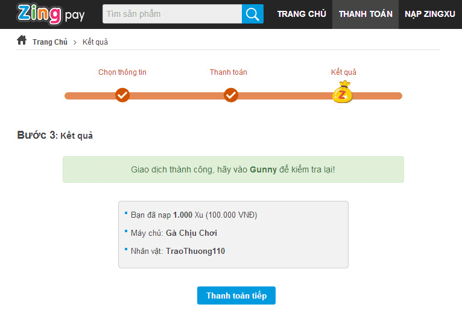This screenshot has width=462, height=316.
Task: Click the Thanh toán tiếp button
Action: tap(236, 295)
